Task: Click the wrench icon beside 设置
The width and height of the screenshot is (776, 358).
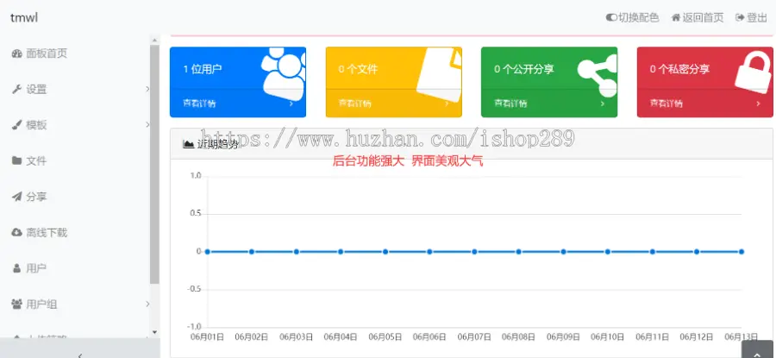Action: (x=17, y=90)
